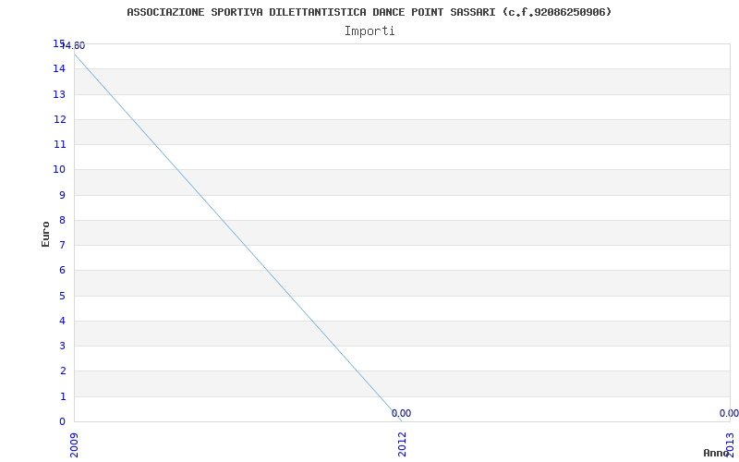This screenshot has height=462, width=739.
Task: Click y-axis tick label 14
Action: [x=59, y=68]
